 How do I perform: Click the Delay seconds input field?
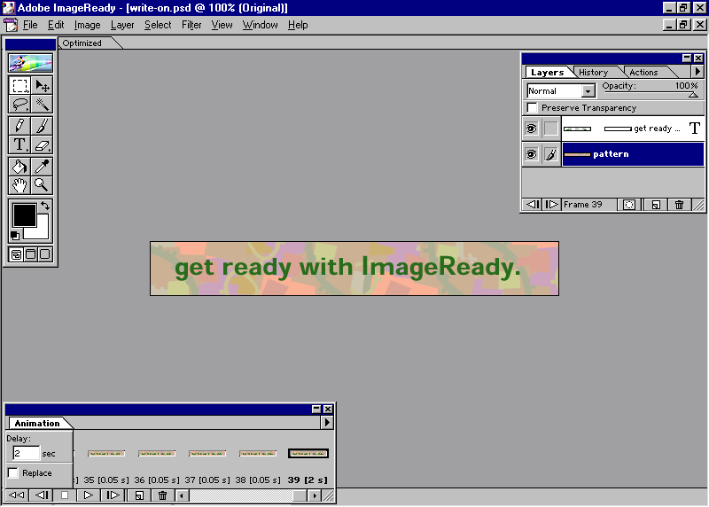pyautogui.click(x=26, y=453)
